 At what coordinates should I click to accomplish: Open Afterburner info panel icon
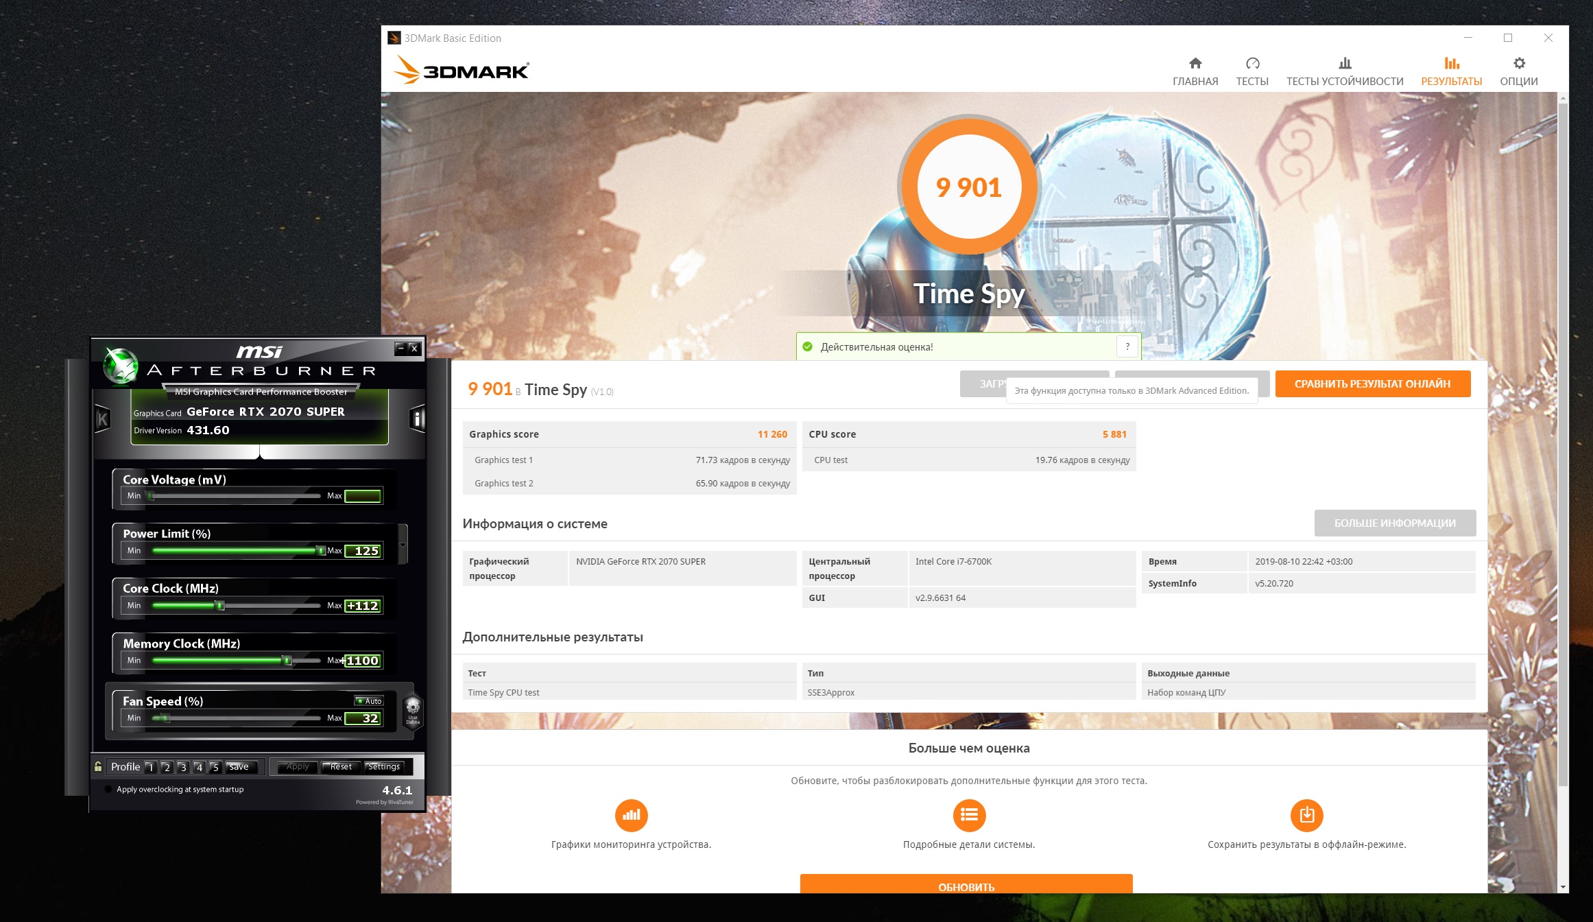[417, 418]
